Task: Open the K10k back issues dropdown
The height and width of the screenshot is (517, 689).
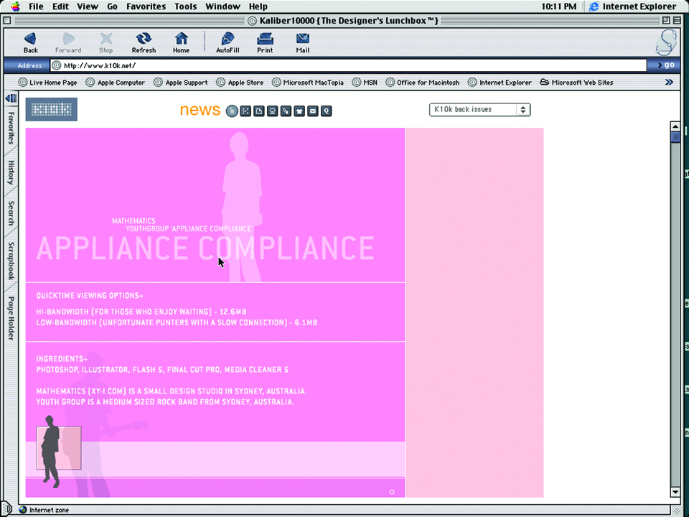Action: click(480, 109)
